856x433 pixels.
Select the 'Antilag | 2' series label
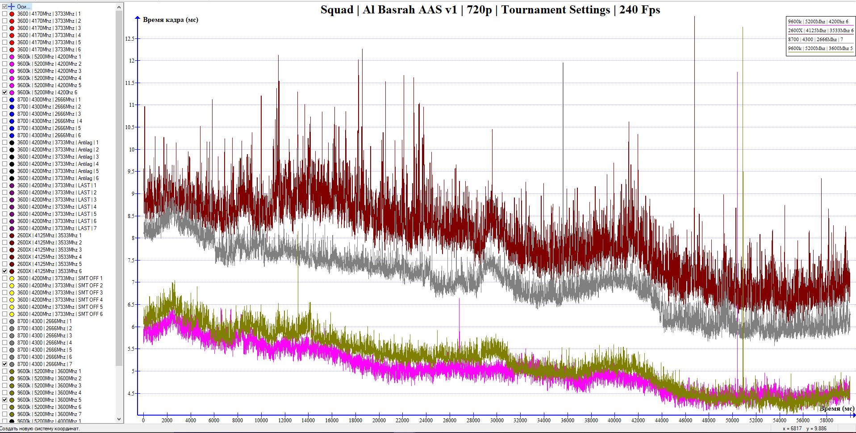pyautogui.click(x=58, y=150)
